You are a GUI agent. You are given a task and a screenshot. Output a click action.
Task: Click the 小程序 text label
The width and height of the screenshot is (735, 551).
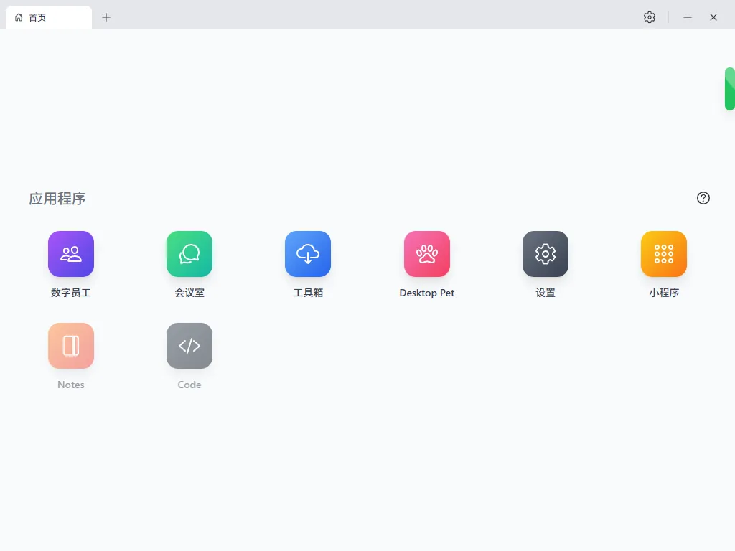click(664, 293)
